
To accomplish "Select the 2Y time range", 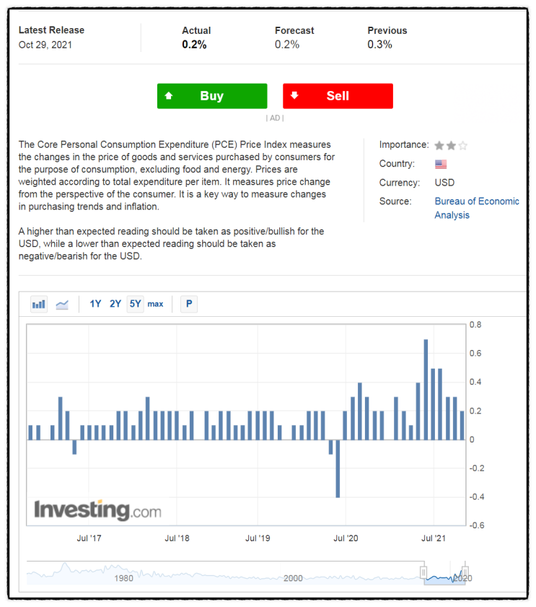I will pyautogui.click(x=115, y=304).
